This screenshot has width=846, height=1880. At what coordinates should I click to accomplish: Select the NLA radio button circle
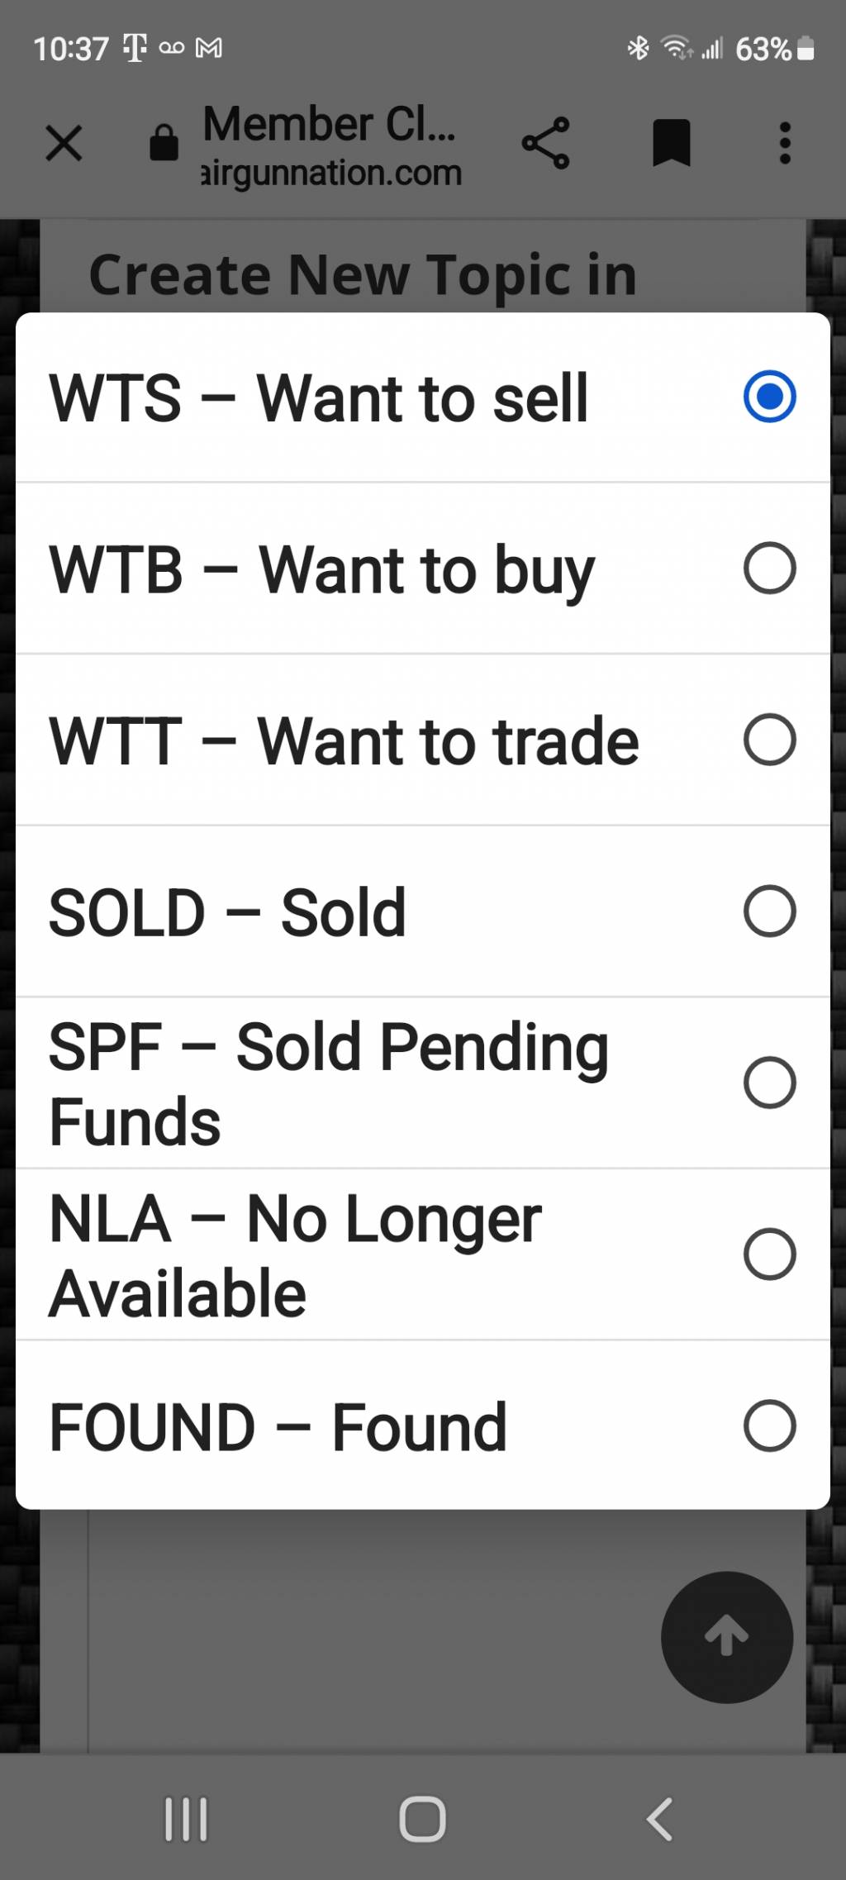(769, 1254)
